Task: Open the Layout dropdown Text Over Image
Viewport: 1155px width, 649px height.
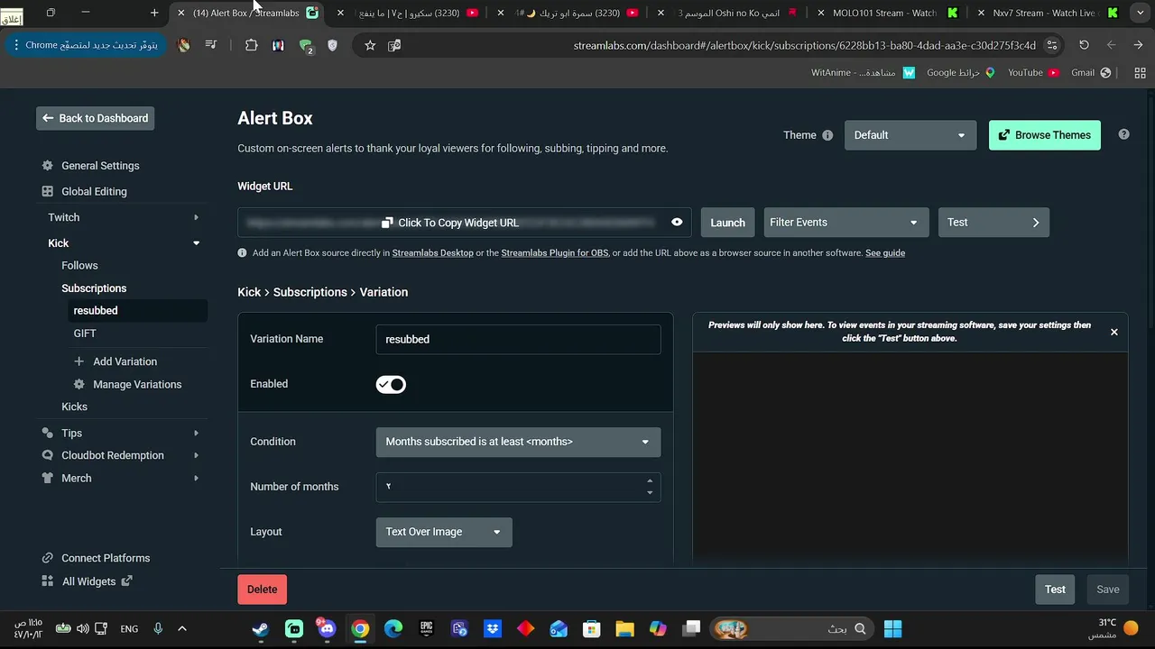Action: (444, 532)
